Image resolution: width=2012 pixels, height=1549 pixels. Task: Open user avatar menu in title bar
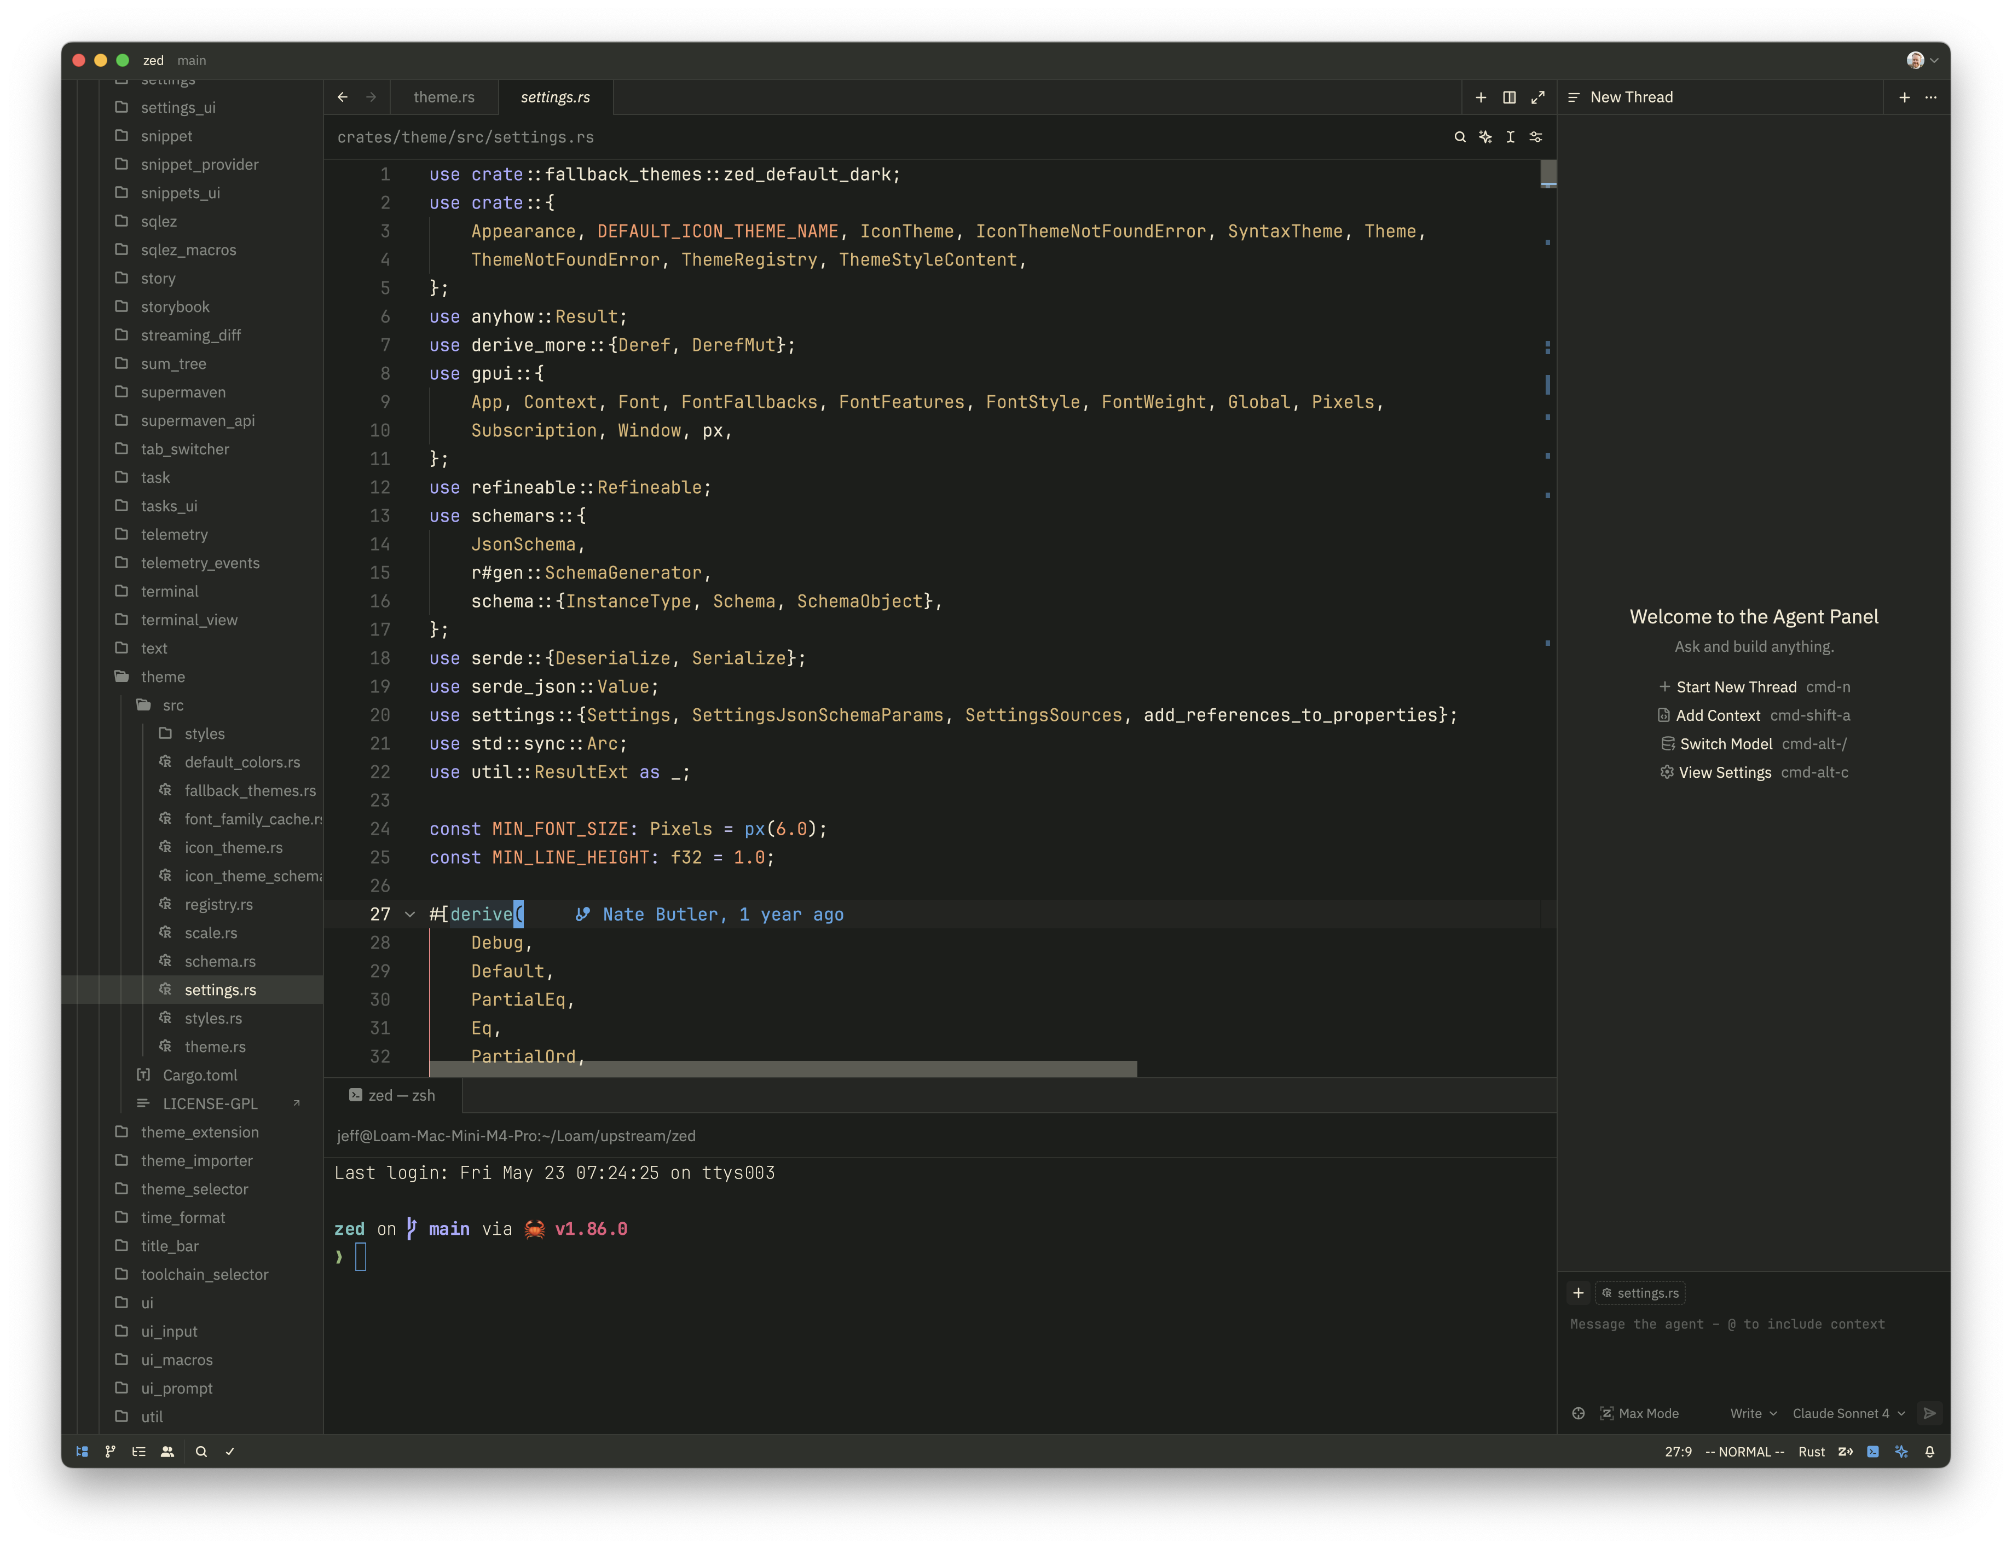[1922, 60]
